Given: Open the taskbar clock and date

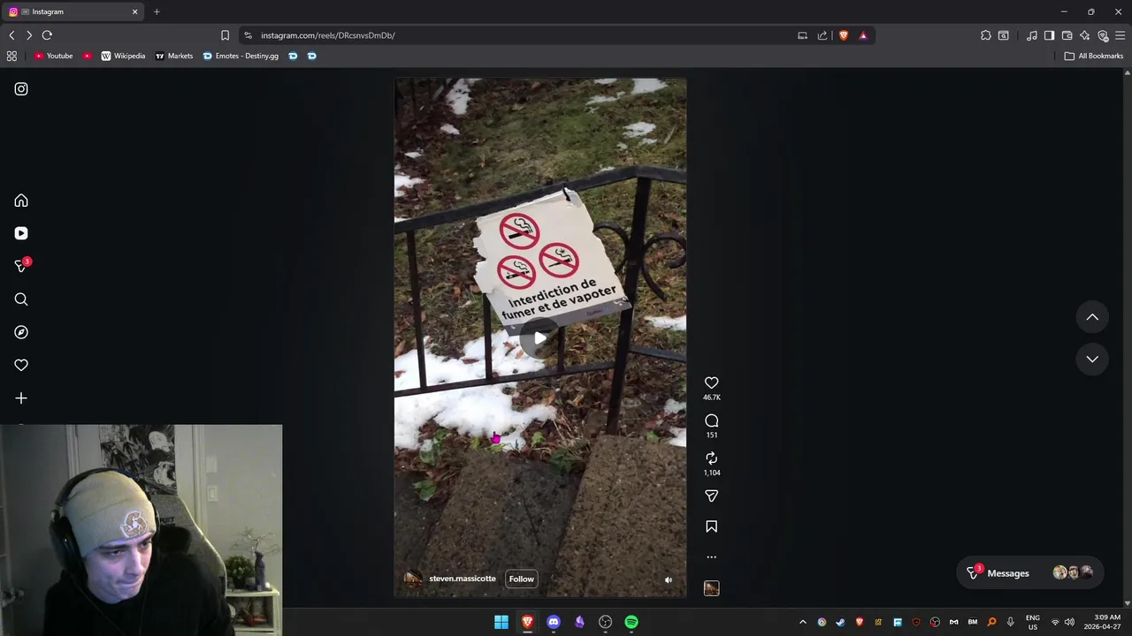Looking at the screenshot, I should click(x=1107, y=622).
